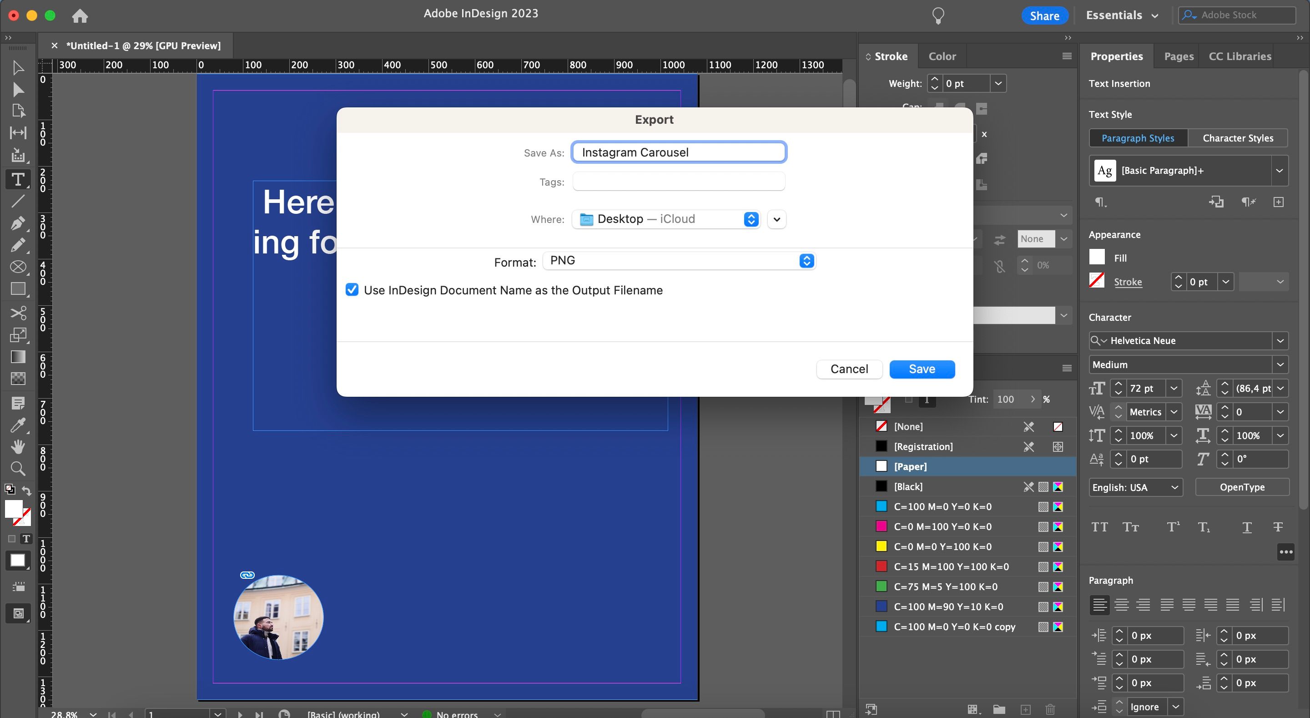This screenshot has height=718, width=1310.
Task: Select the Pen tool
Action: pos(18,224)
